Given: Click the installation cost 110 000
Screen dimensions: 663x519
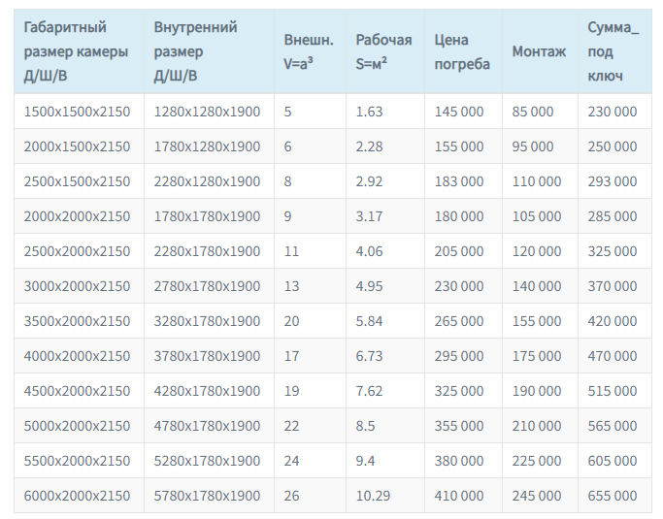Looking at the screenshot, I should pos(537,181).
